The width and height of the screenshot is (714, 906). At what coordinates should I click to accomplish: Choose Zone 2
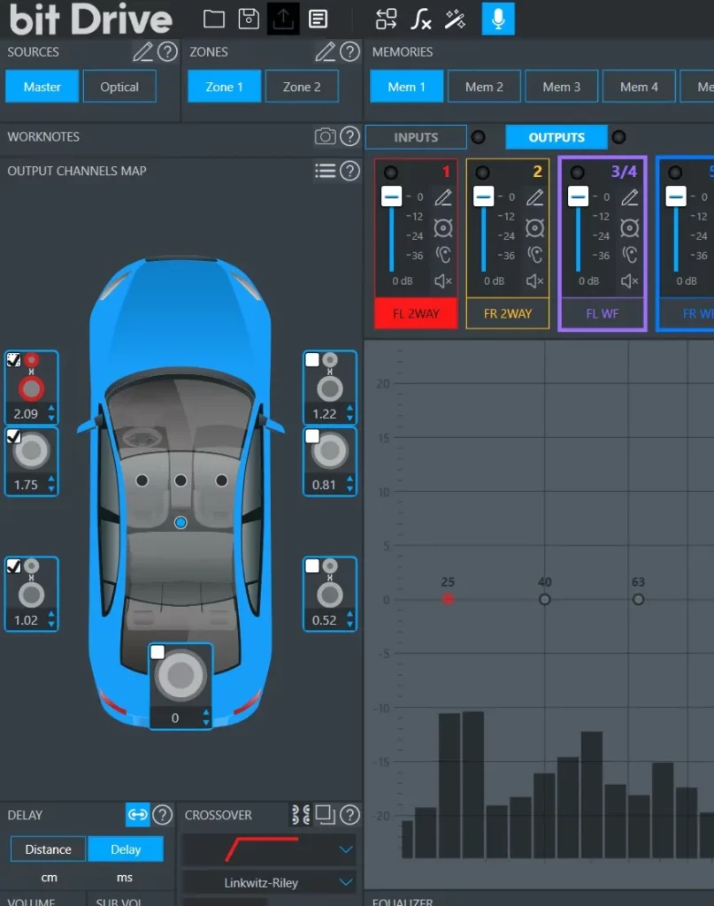302,87
